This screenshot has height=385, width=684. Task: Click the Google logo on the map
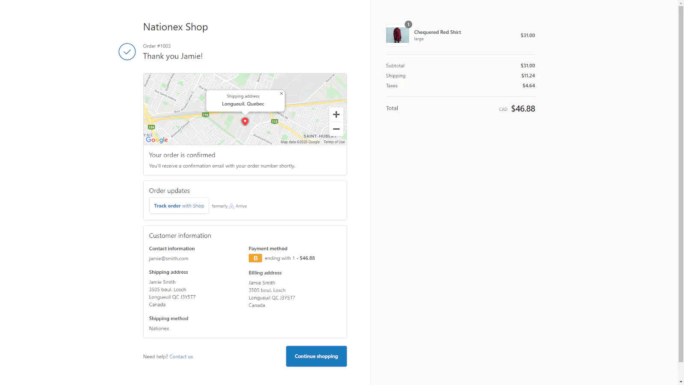click(x=157, y=140)
